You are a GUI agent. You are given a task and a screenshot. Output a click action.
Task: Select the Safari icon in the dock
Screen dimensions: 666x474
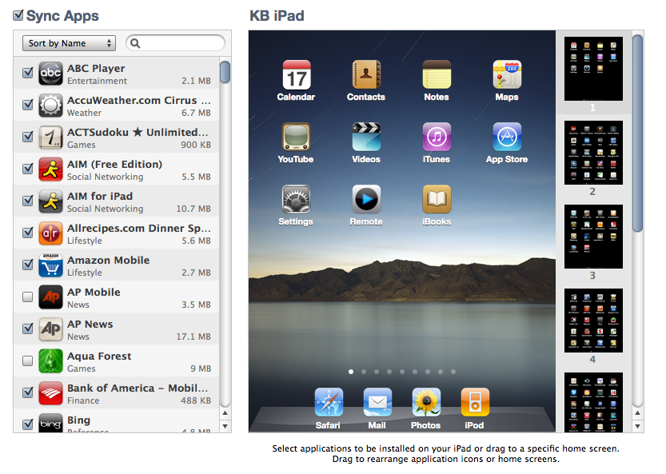click(x=329, y=402)
